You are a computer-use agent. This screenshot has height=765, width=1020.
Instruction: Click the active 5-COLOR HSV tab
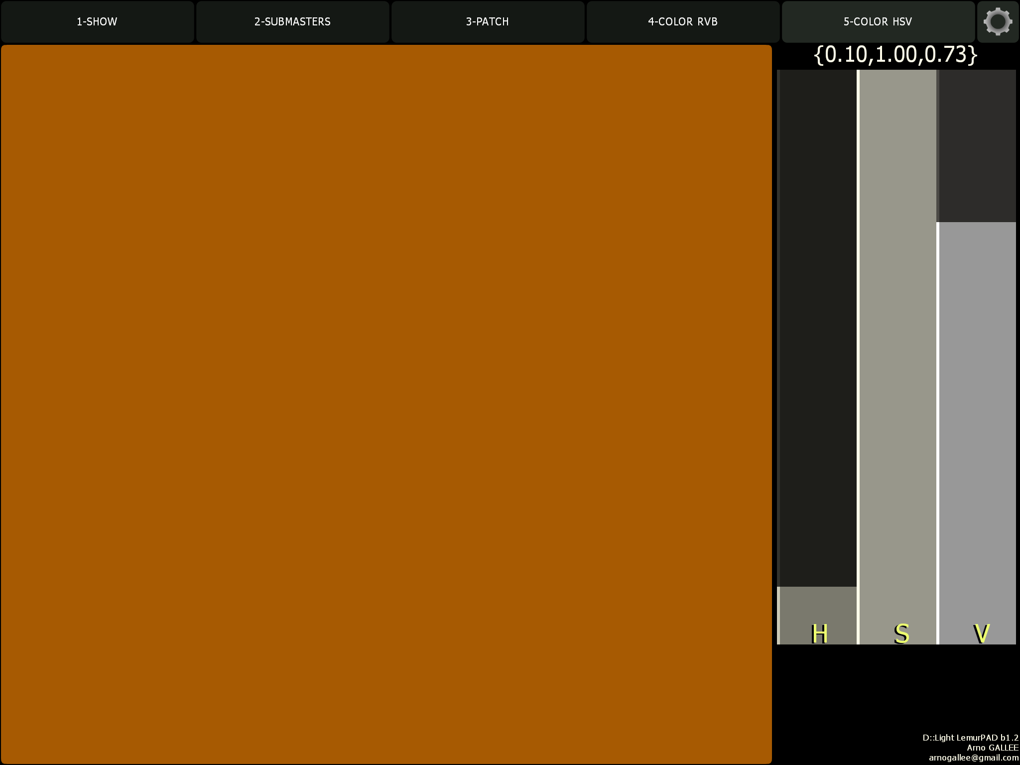(878, 21)
